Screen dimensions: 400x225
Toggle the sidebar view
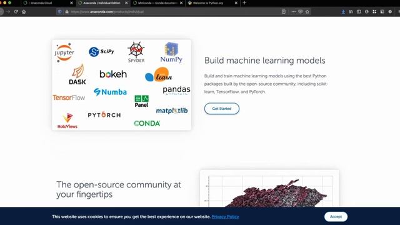359,12
